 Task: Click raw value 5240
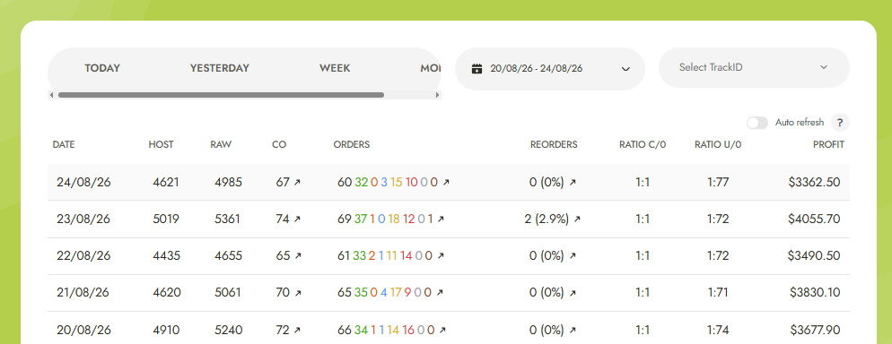tap(228, 330)
